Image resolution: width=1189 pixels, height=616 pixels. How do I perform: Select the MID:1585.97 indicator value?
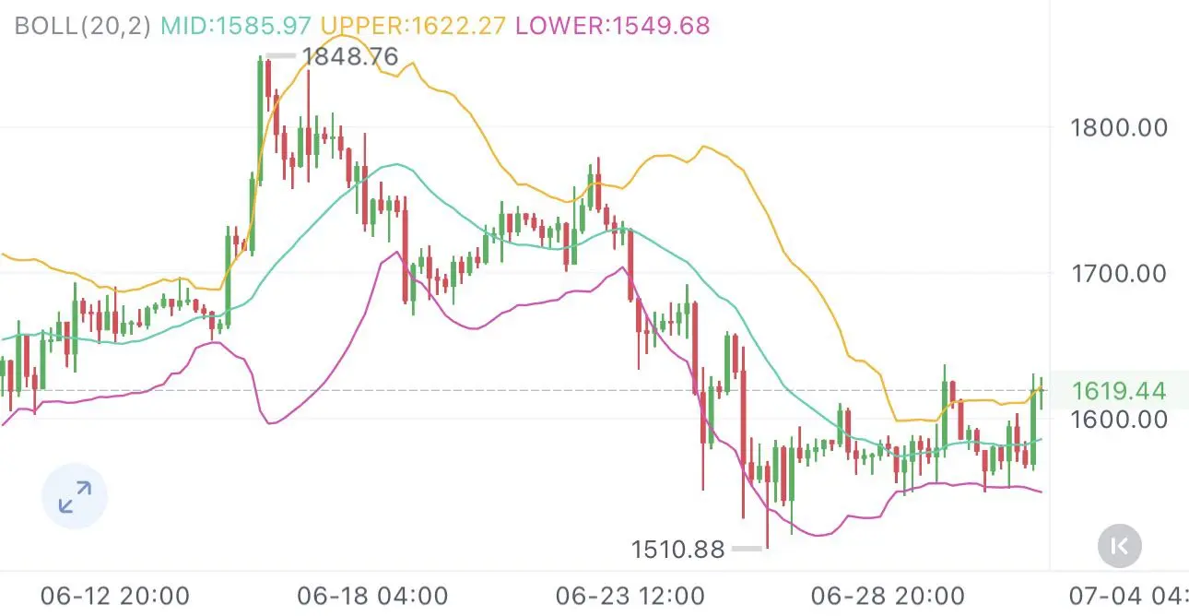click(x=236, y=25)
